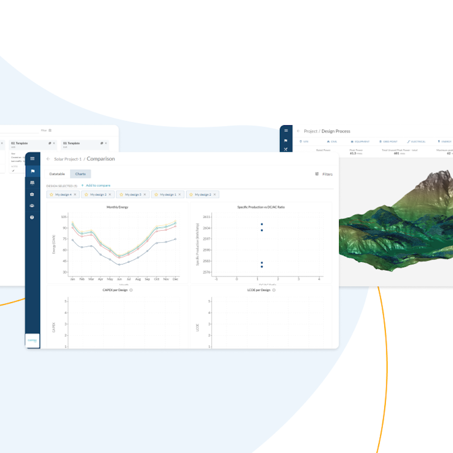Toggle favorite star on My design 1
The image size is (453, 453).
[x=156, y=194]
